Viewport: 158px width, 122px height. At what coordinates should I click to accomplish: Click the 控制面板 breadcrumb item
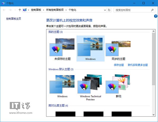coord(36,10)
